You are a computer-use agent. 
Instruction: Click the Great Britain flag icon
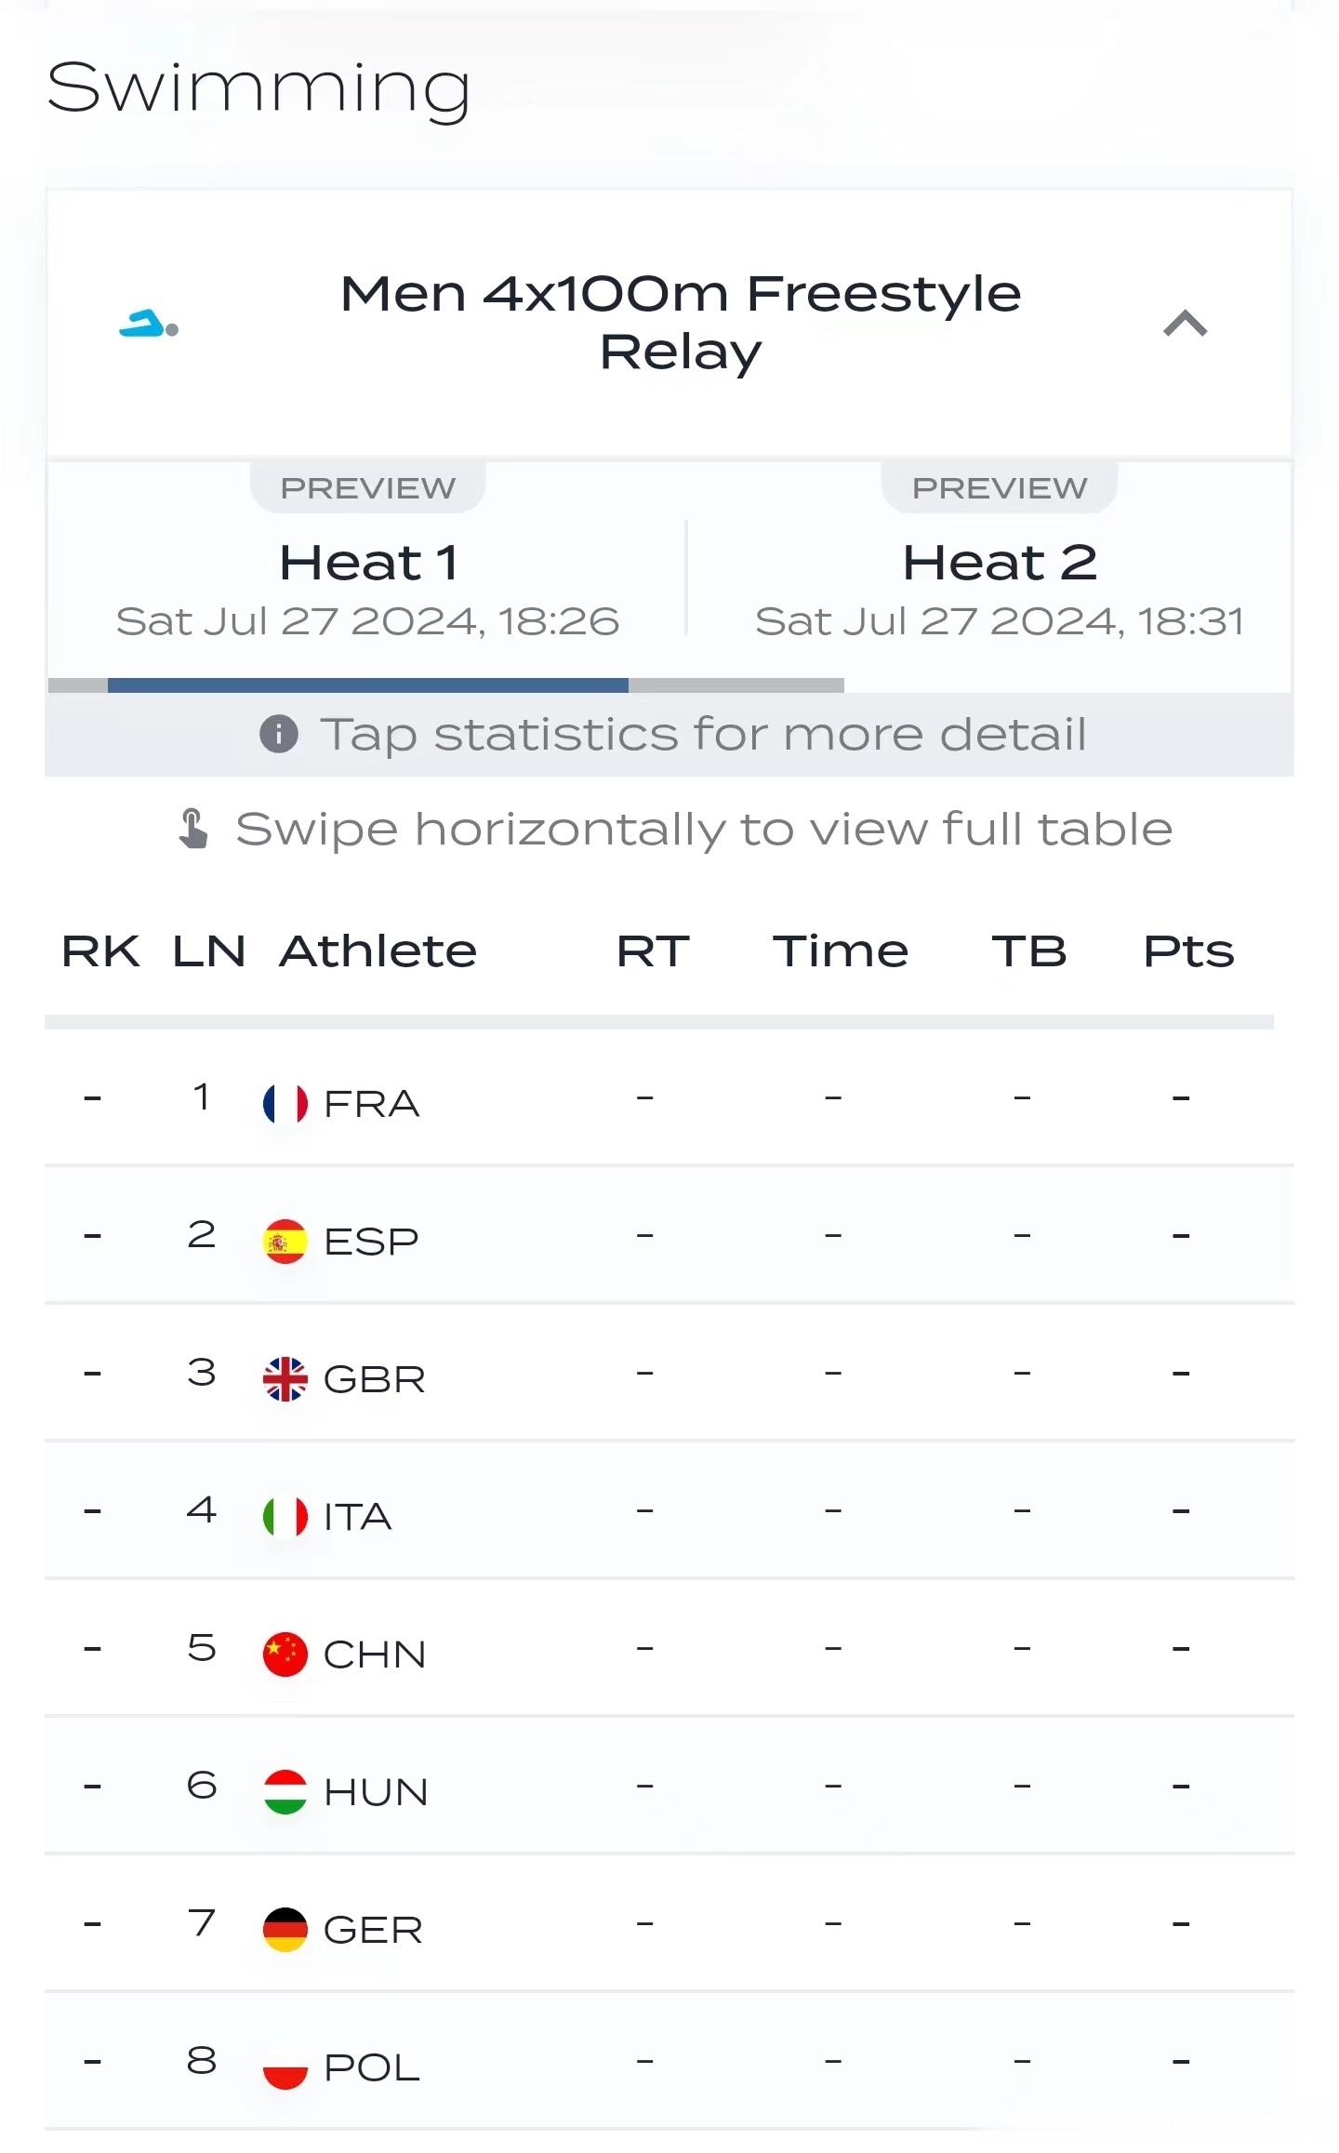click(285, 1379)
